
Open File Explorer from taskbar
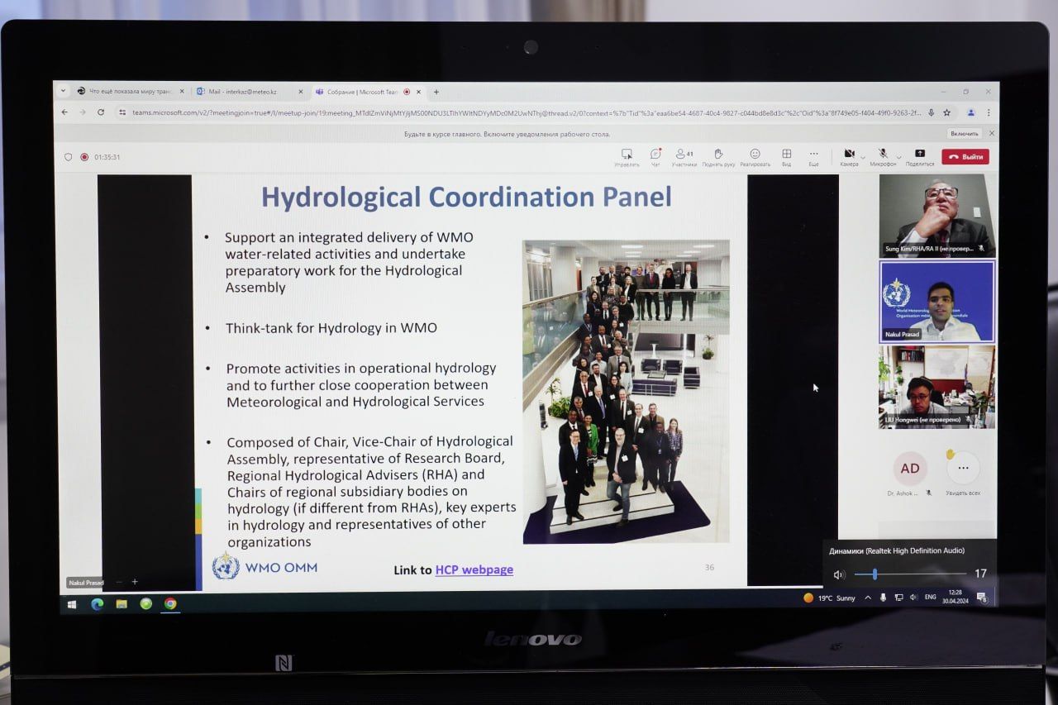pyautogui.click(x=122, y=604)
